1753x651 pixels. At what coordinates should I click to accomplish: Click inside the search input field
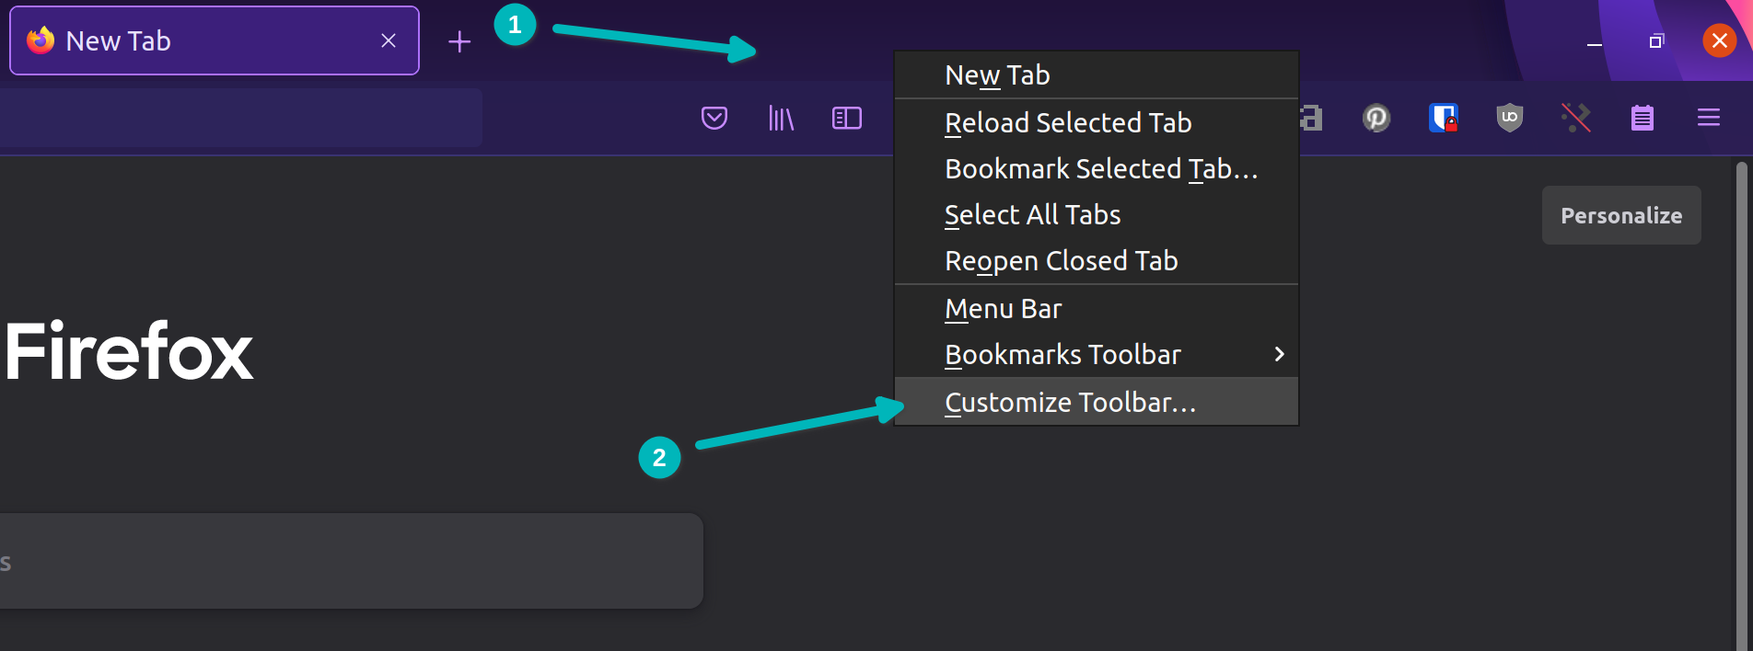click(x=350, y=561)
